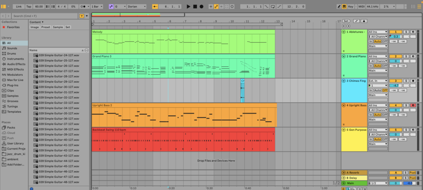Open Templates category in browser
Image resolution: width=423 pixels, height=190 pixels.
pos(14,112)
